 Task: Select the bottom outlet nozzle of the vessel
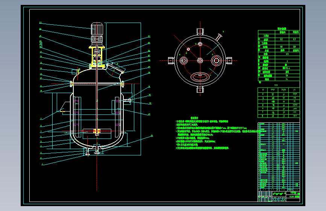point(97,150)
